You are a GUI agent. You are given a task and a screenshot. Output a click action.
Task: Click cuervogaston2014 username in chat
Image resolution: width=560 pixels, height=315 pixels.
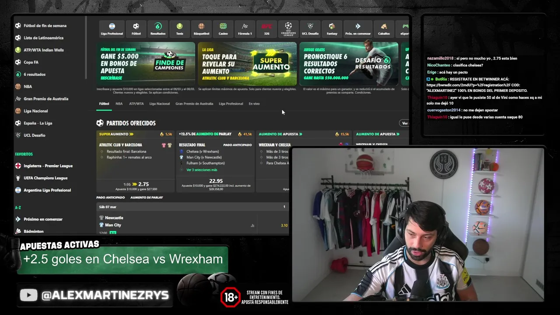click(444, 110)
